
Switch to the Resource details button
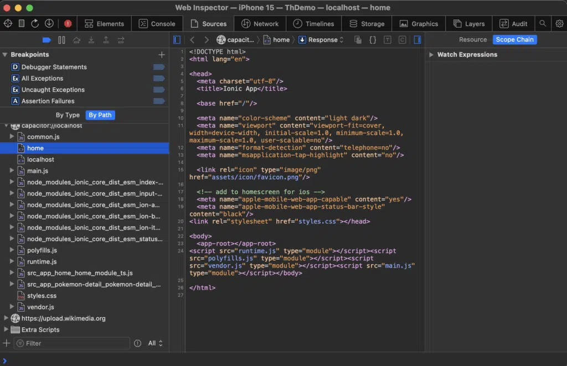pyautogui.click(x=472, y=40)
